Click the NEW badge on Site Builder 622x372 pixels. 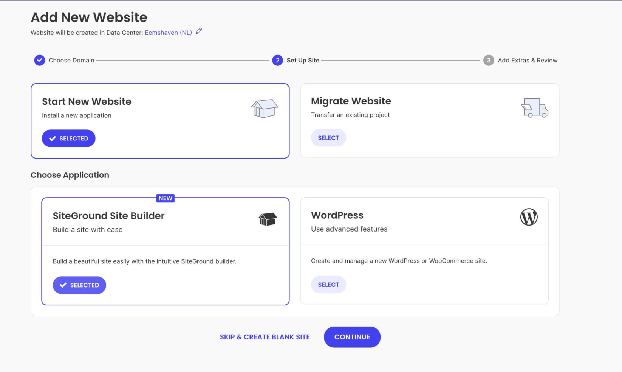[x=166, y=198]
